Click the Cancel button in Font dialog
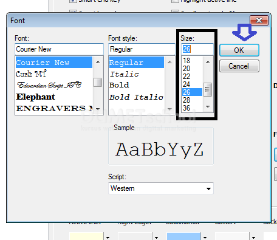This screenshot has width=277, height=240. [239, 66]
